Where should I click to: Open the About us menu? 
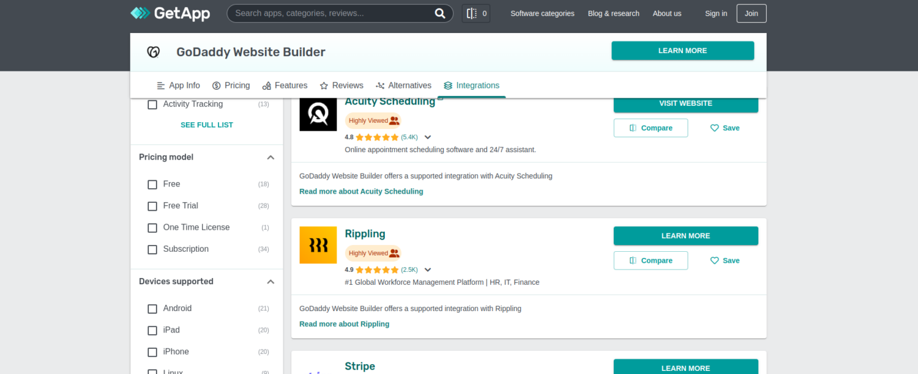[667, 13]
